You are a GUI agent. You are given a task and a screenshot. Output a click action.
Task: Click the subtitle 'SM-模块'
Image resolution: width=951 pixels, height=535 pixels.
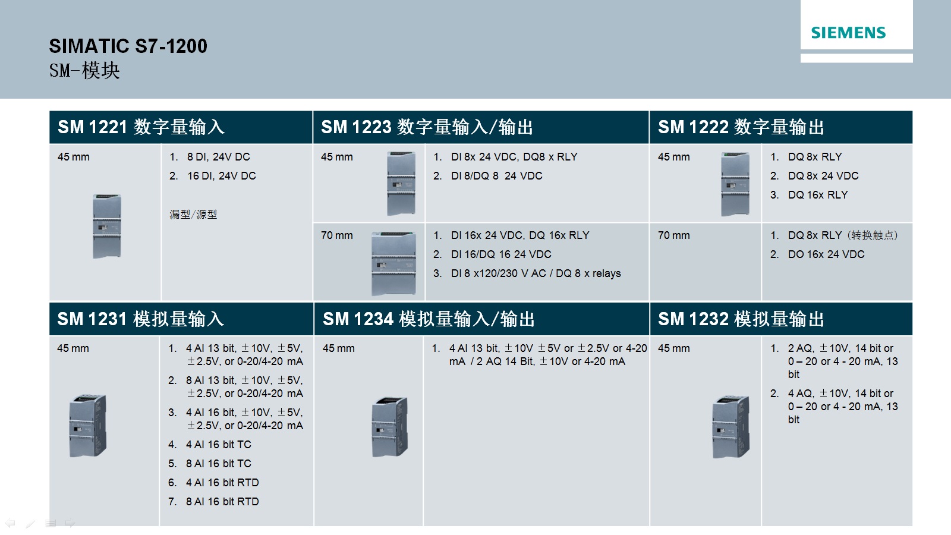[84, 71]
